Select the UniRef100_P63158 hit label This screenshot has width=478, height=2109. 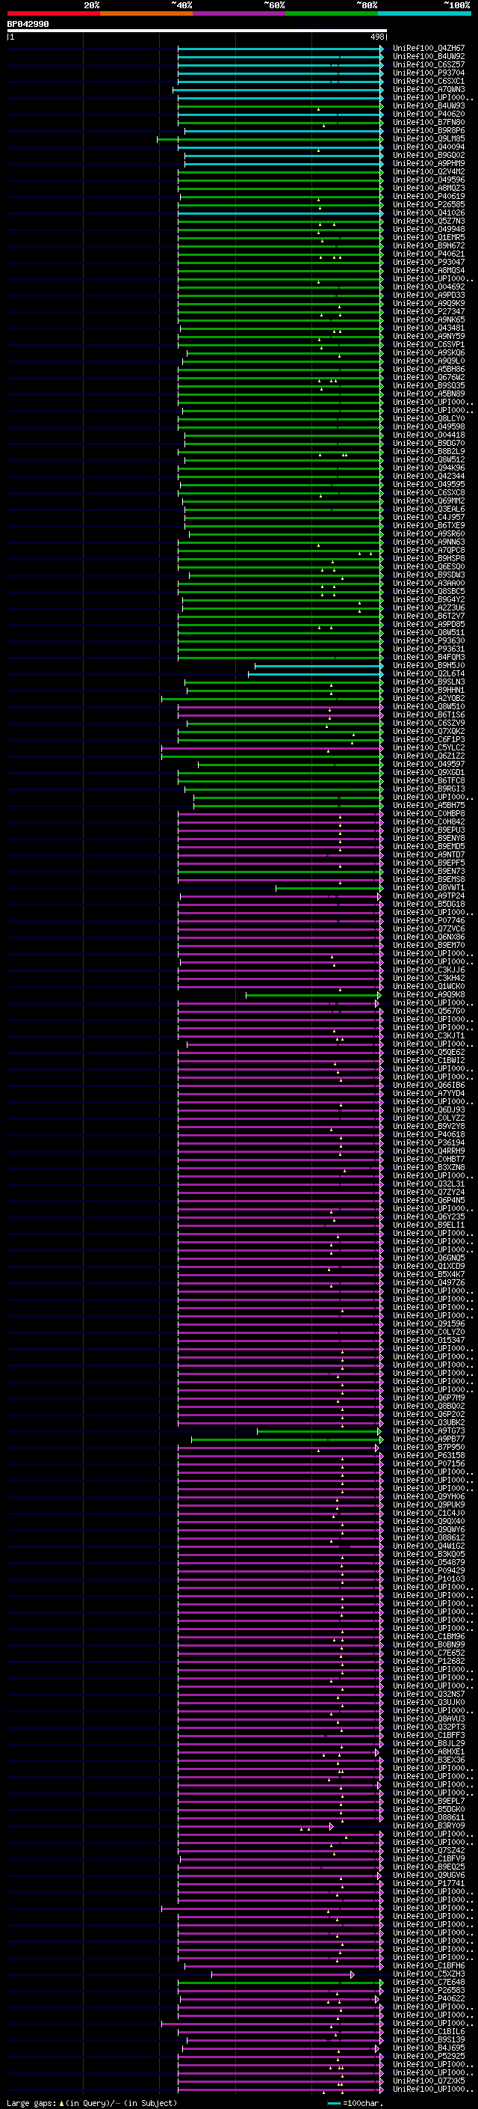coord(429,1455)
